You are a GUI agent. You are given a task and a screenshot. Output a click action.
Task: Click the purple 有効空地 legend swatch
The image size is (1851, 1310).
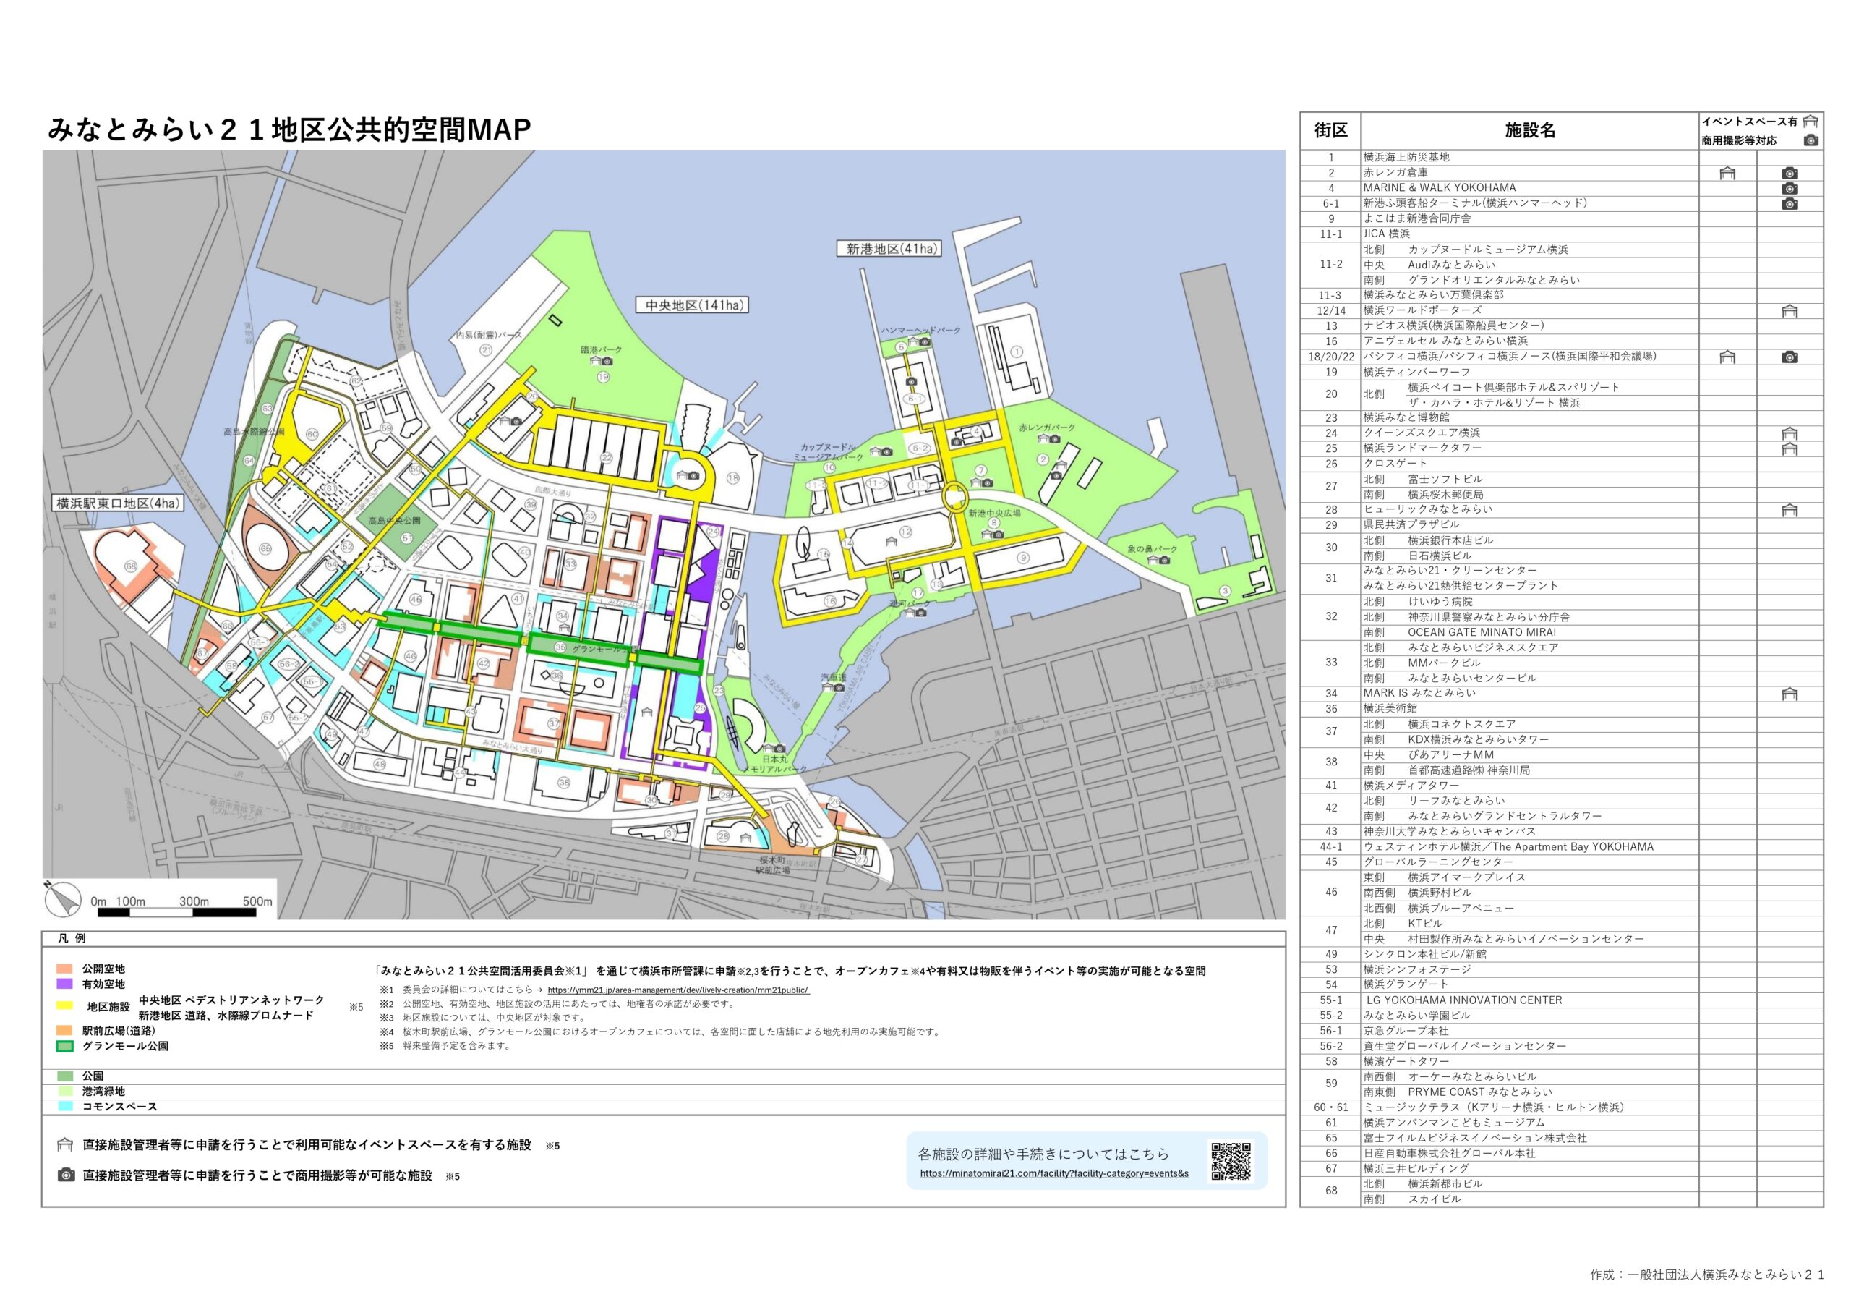65,984
